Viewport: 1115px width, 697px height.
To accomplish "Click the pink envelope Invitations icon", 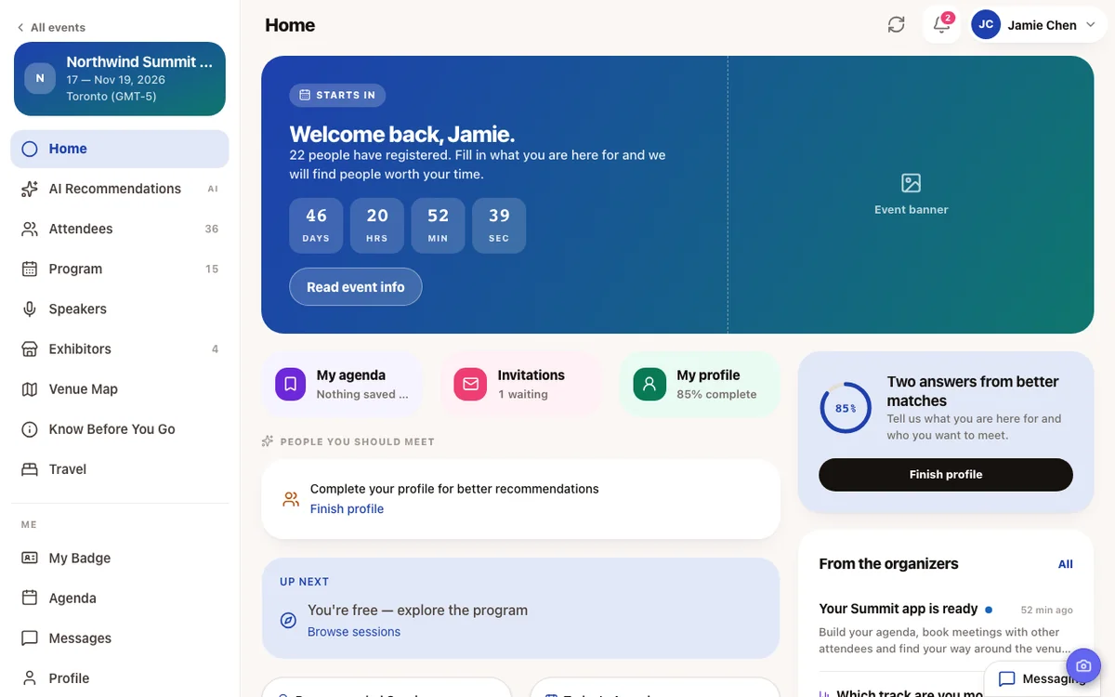I will 470,384.
